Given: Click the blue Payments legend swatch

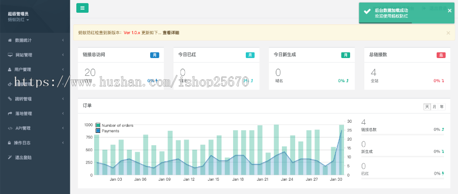Looking at the screenshot, I should click(x=98, y=131).
